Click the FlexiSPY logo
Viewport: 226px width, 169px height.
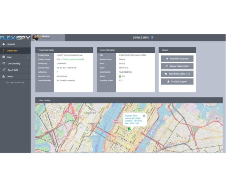pos(15,38)
